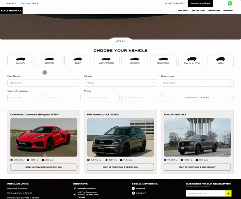This screenshot has height=199, width=241.
Task: Click Chevrolet Corvette Stingray 2024 title
Action: point(35,114)
